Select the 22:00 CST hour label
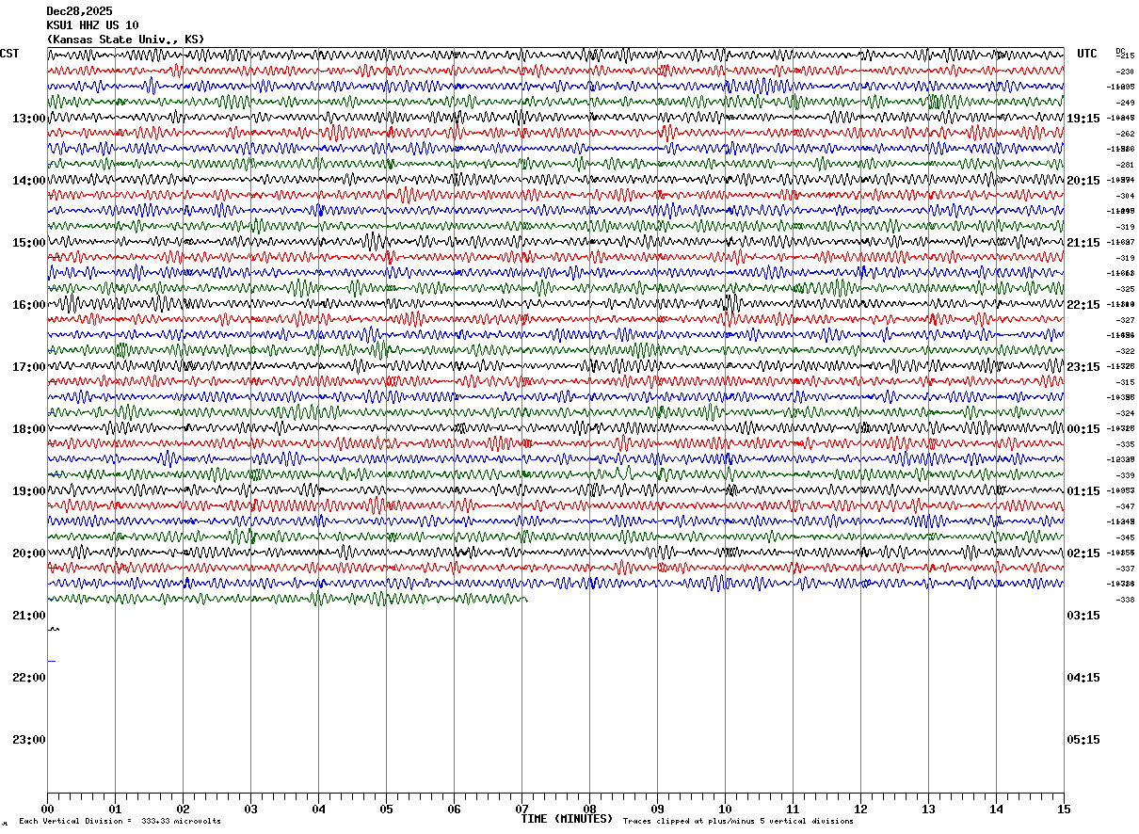 click(29, 678)
